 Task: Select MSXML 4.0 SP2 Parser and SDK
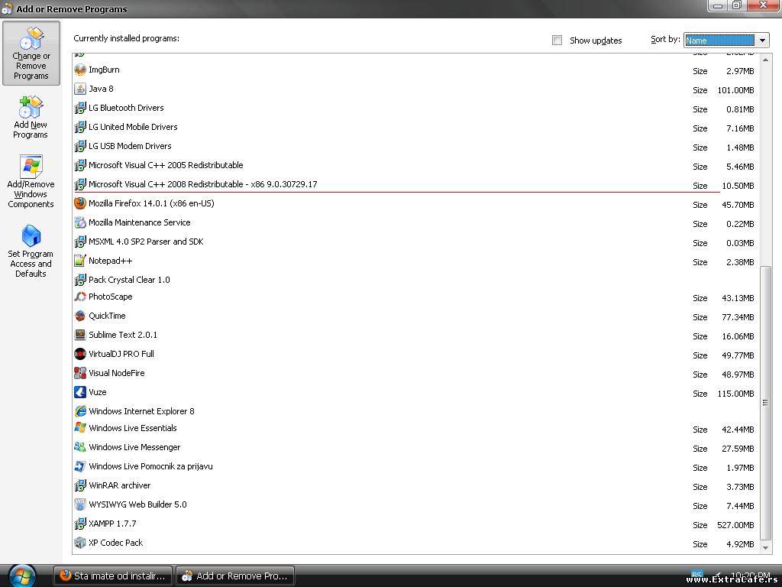point(416,242)
